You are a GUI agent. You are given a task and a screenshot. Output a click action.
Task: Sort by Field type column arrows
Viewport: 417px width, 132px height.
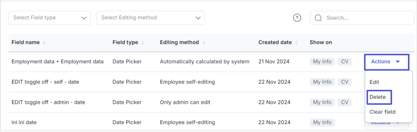point(143,42)
